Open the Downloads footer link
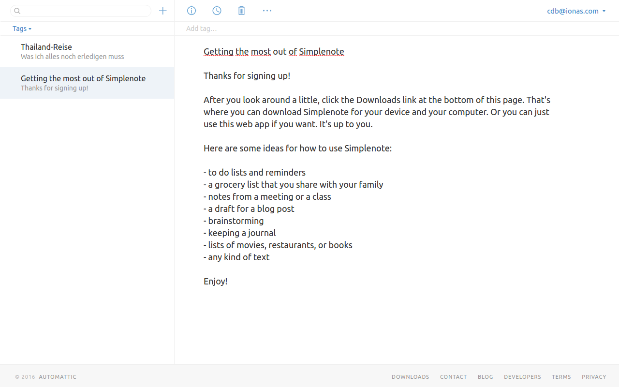The width and height of the screenshot is (619, 387). click(411, 377)
